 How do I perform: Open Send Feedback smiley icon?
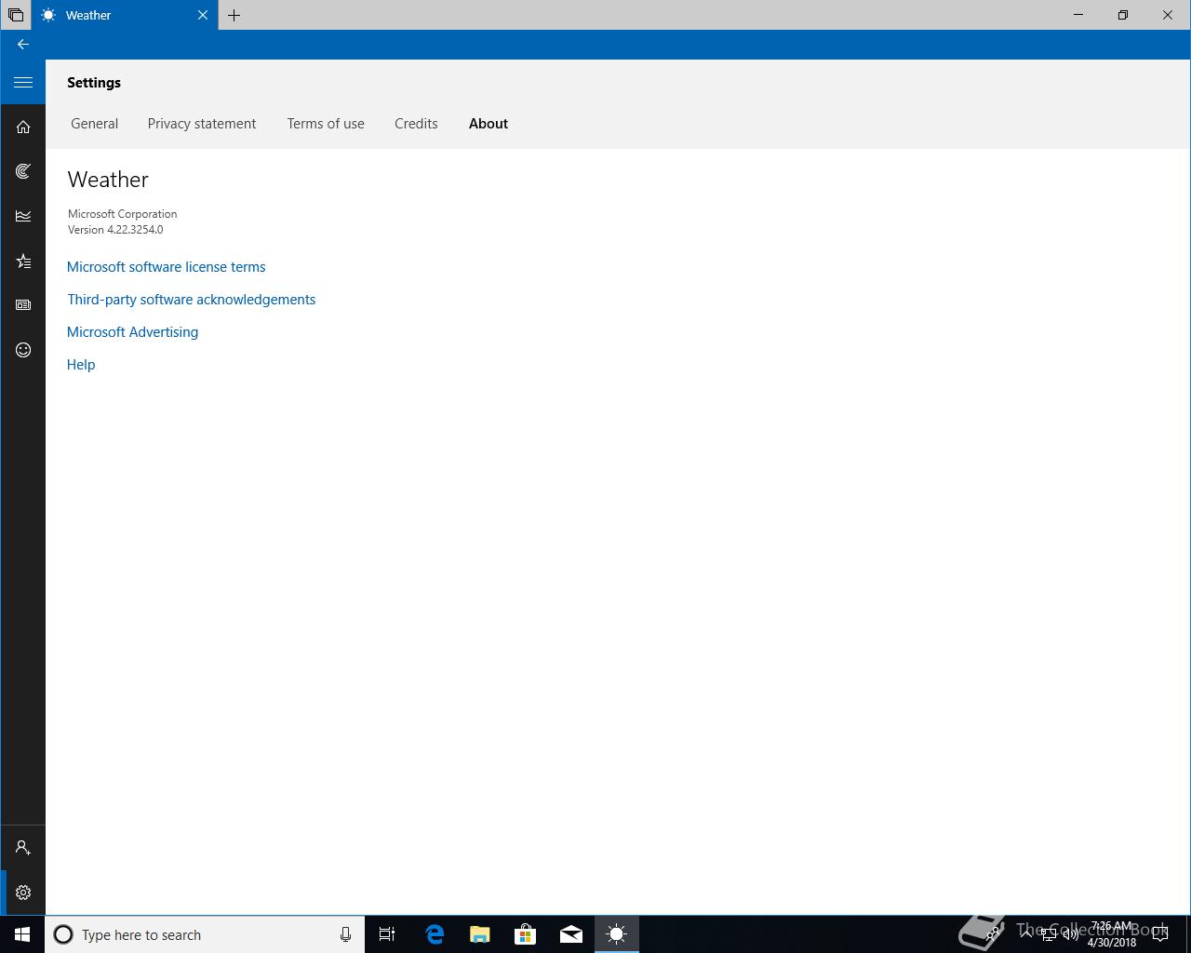[x=23, y=350]
